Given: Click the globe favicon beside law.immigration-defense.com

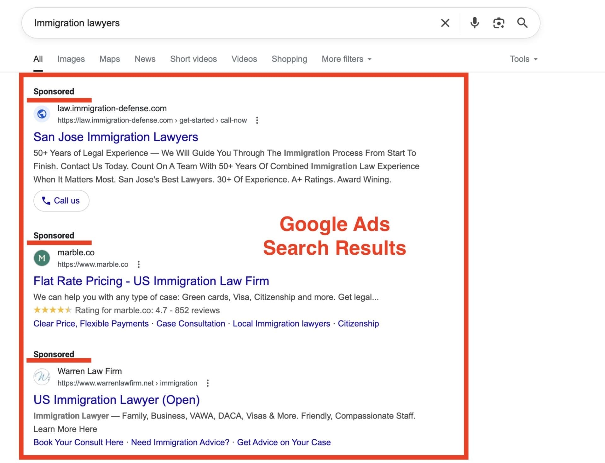Looking at the screenshot, I should coord(42,114).
